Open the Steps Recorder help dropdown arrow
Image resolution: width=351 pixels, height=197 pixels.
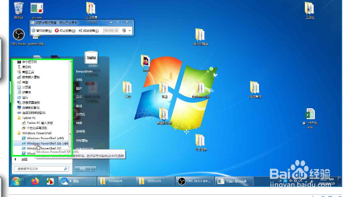click(x=130, y=31)
